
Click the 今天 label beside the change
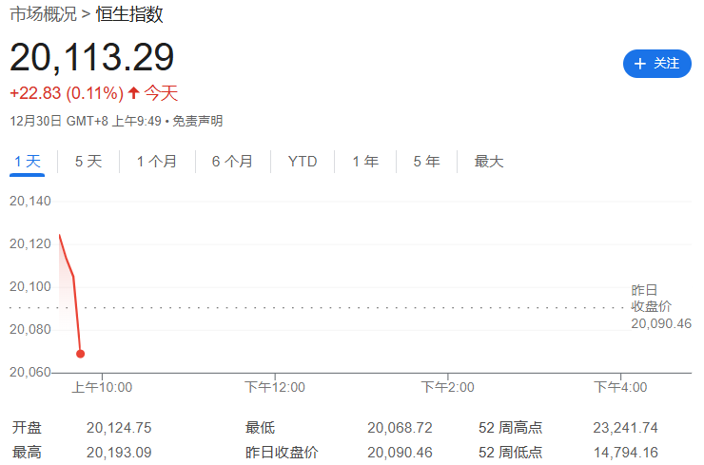161,93
